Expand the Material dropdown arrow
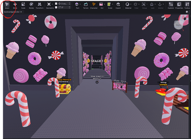This screenshot has height=139, width=191. [x=131, y=4]
